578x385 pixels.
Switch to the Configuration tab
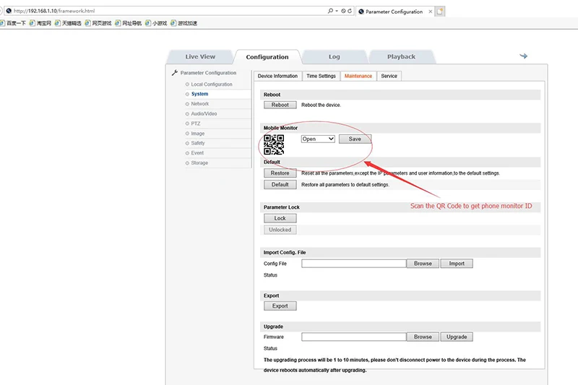(267, 57)
